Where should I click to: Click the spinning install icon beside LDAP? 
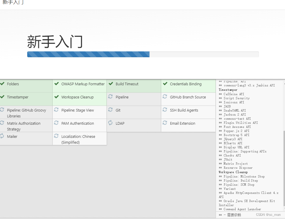(x=110, y=123)
